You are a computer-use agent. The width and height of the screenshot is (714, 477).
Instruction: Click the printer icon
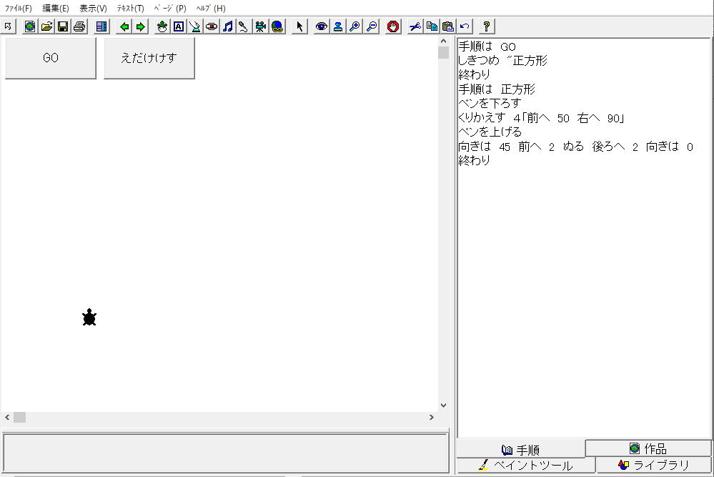79,26
